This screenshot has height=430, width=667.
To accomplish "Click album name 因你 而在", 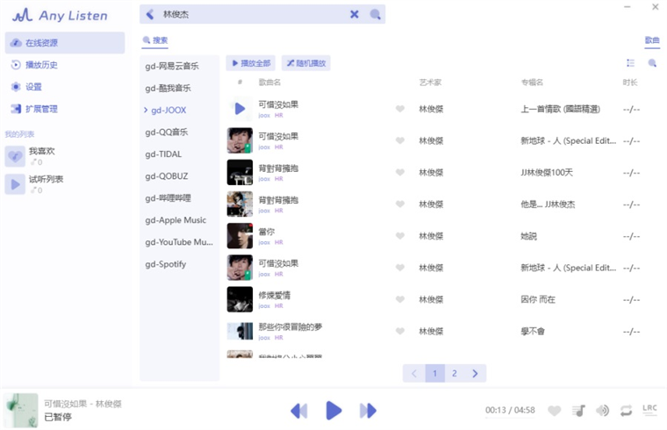I will [x=538, y=300].
